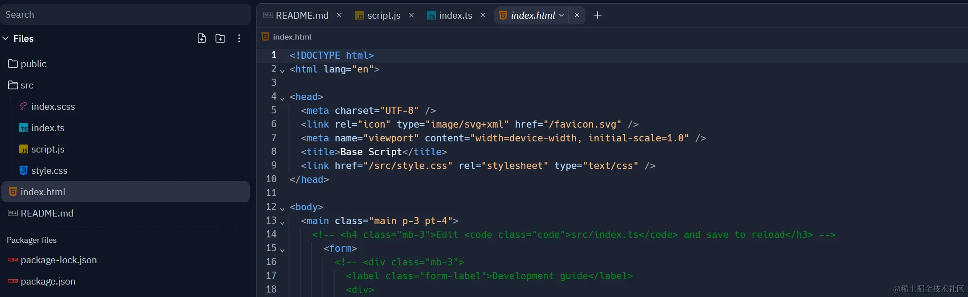Click the favicon.svg link line

pos(470,124)
